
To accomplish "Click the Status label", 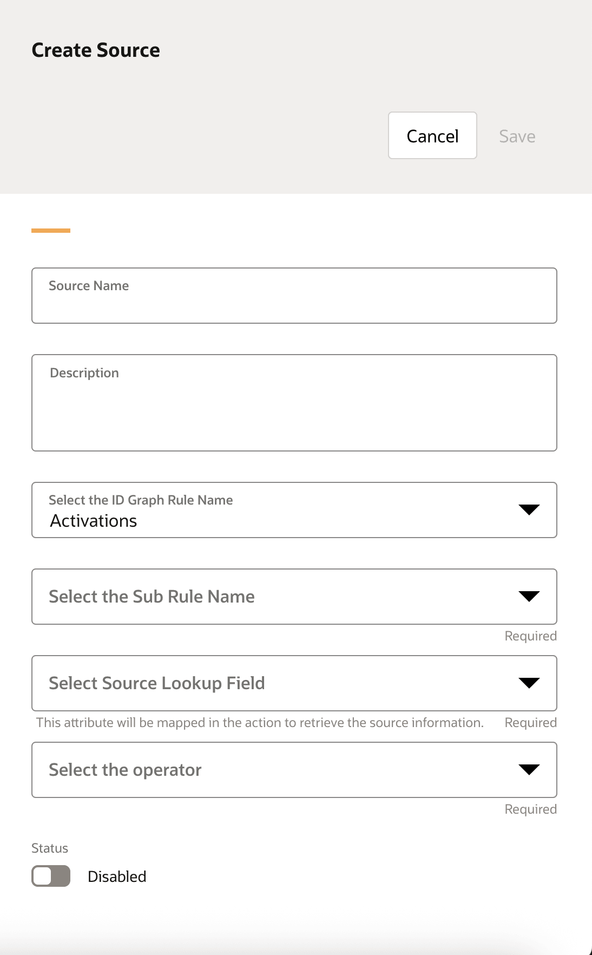I will click(49, 848).
